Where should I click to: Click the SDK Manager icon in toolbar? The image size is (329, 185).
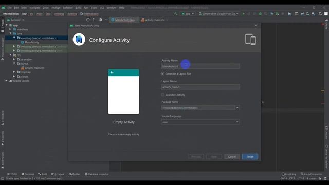313,14
